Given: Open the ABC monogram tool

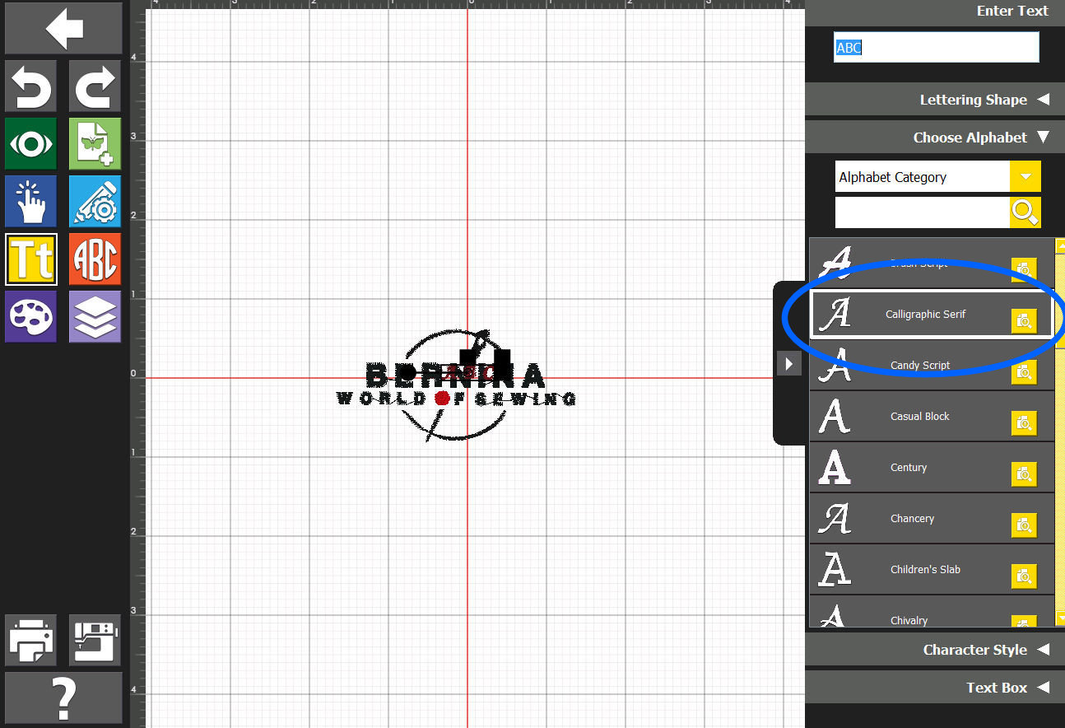Looking at the screenshot, I should point(95,259).
